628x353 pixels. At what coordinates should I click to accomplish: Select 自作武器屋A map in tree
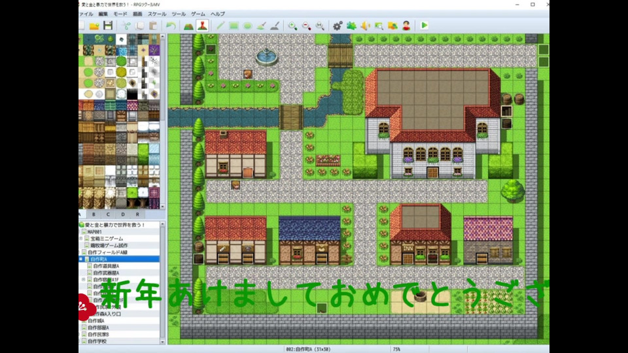[x=106, y=273]
